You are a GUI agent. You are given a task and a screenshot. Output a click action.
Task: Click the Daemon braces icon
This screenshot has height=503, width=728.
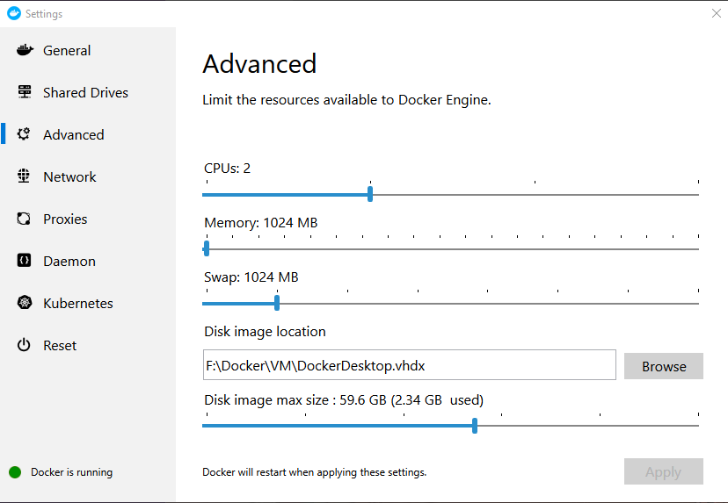click(x=25, y=261)
